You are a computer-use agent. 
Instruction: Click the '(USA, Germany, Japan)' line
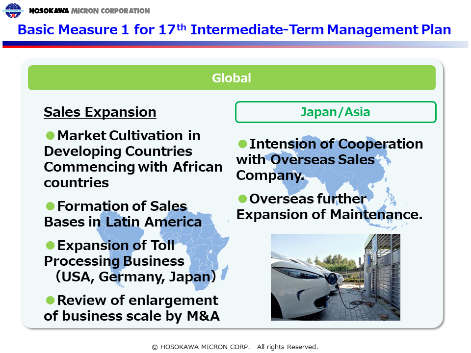coord(136,277)
